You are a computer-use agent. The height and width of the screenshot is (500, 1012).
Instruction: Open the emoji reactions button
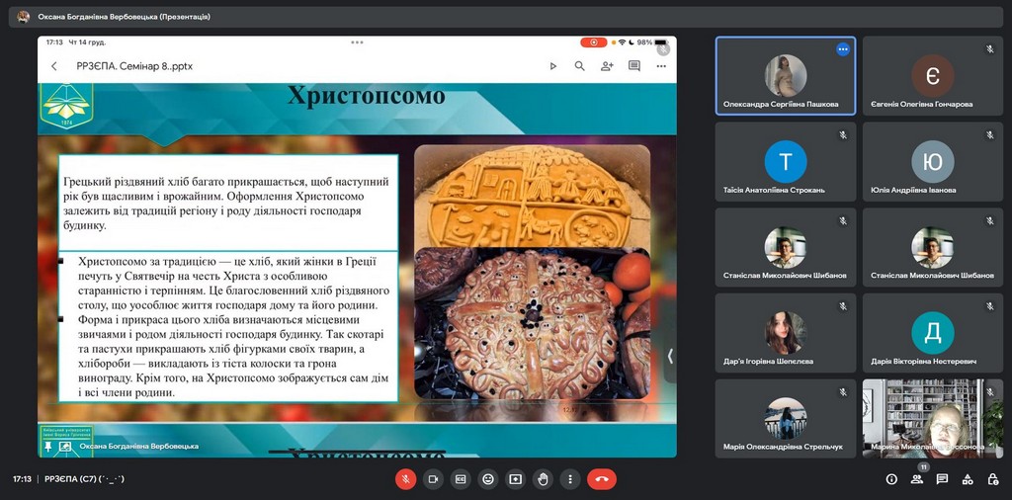pos(487,479)
